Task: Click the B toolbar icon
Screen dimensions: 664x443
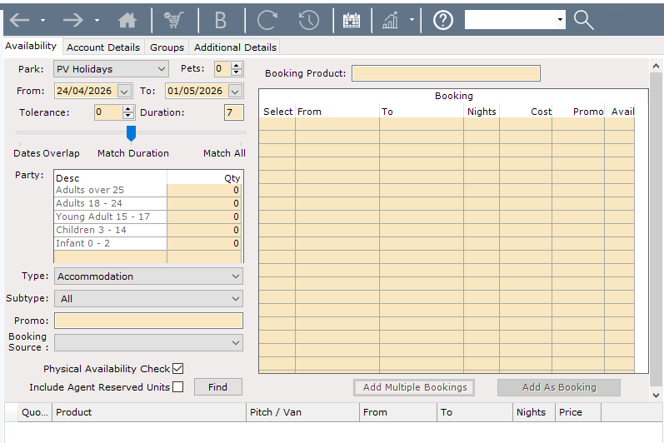Action: tap(221, 20)
